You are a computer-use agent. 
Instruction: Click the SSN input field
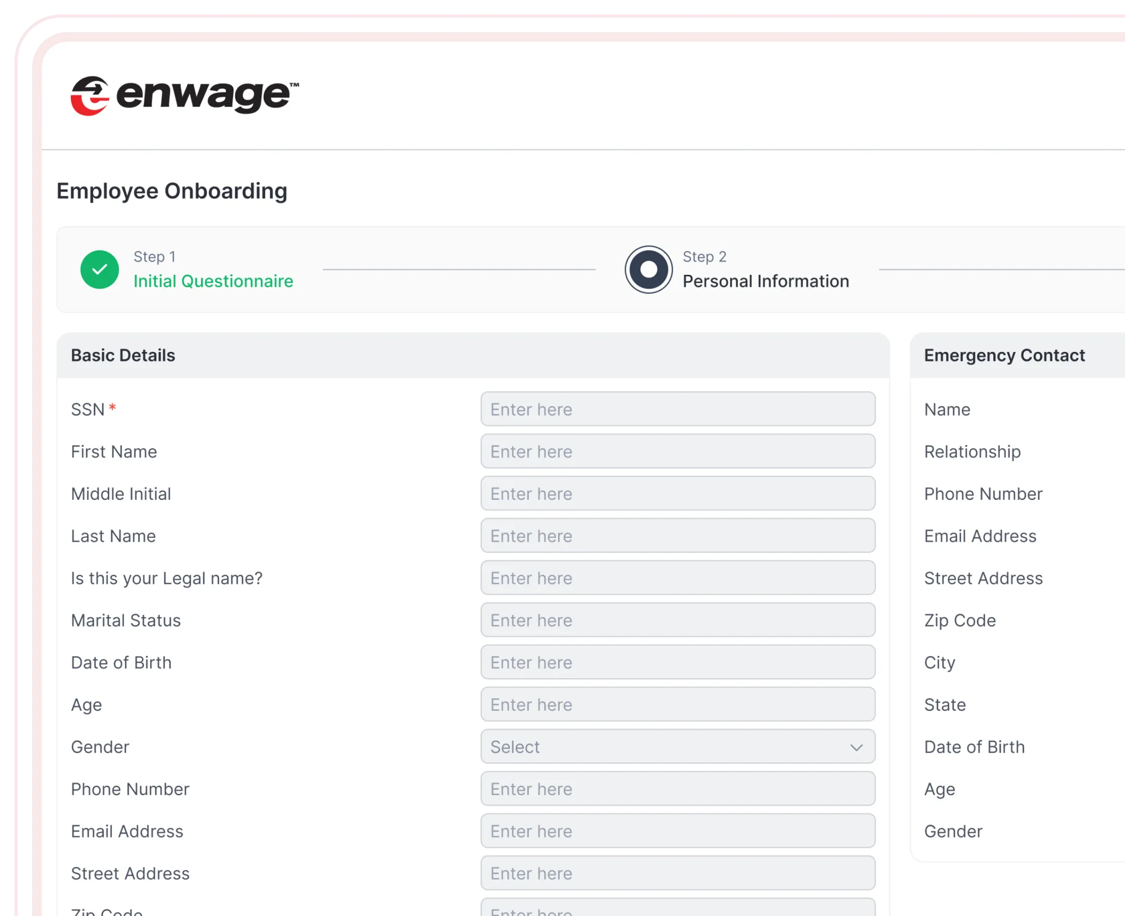677,409
